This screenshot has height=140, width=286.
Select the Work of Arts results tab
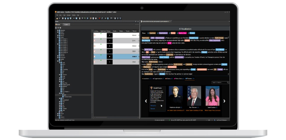[179, 79]
